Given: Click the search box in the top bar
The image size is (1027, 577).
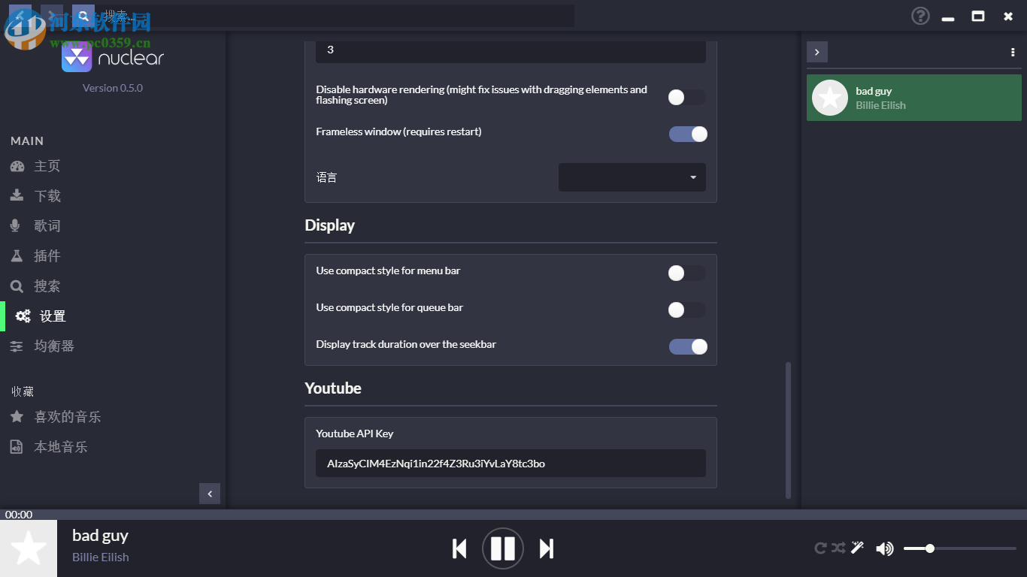Looking at the screenshot, I should 335,16.
